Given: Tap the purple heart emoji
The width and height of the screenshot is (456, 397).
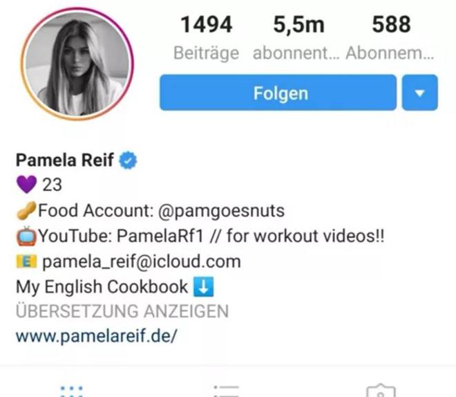Looking at the screenshot, I should (26, 185).
